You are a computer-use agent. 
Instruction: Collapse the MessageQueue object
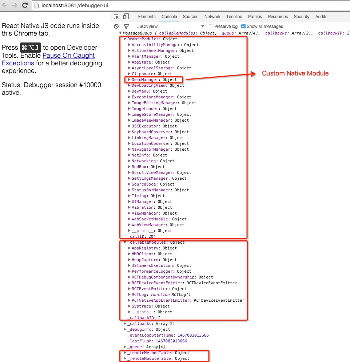(120, 33)
